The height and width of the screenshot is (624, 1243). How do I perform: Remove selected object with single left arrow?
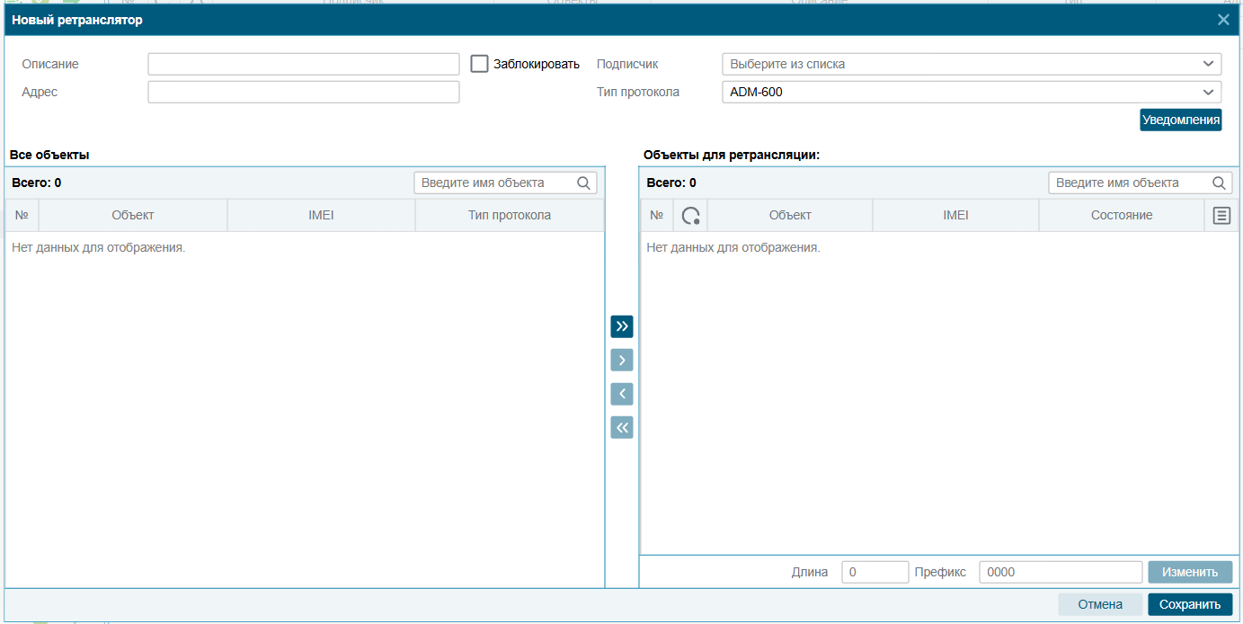pos(622,394)
